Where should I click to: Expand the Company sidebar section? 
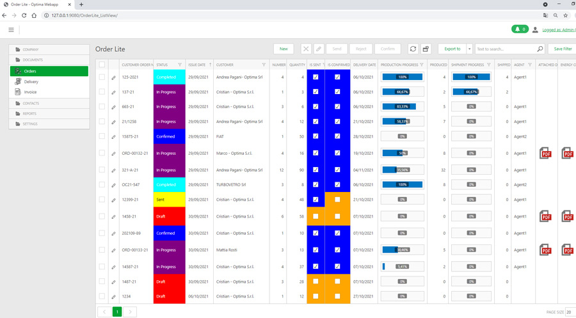tap(49, 49)
